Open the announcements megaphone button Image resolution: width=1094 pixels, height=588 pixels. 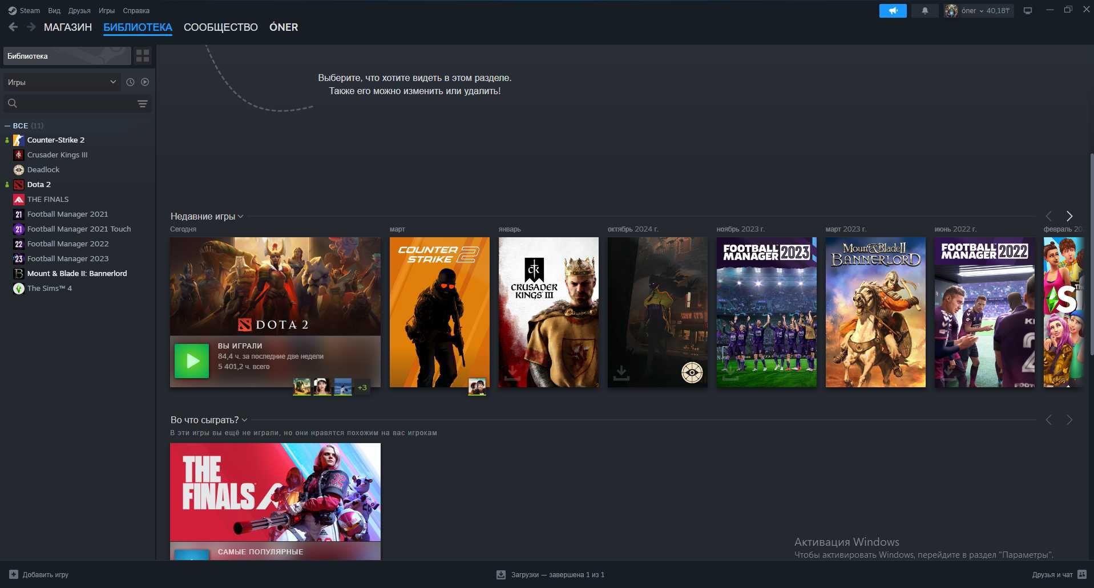point(893,10)
